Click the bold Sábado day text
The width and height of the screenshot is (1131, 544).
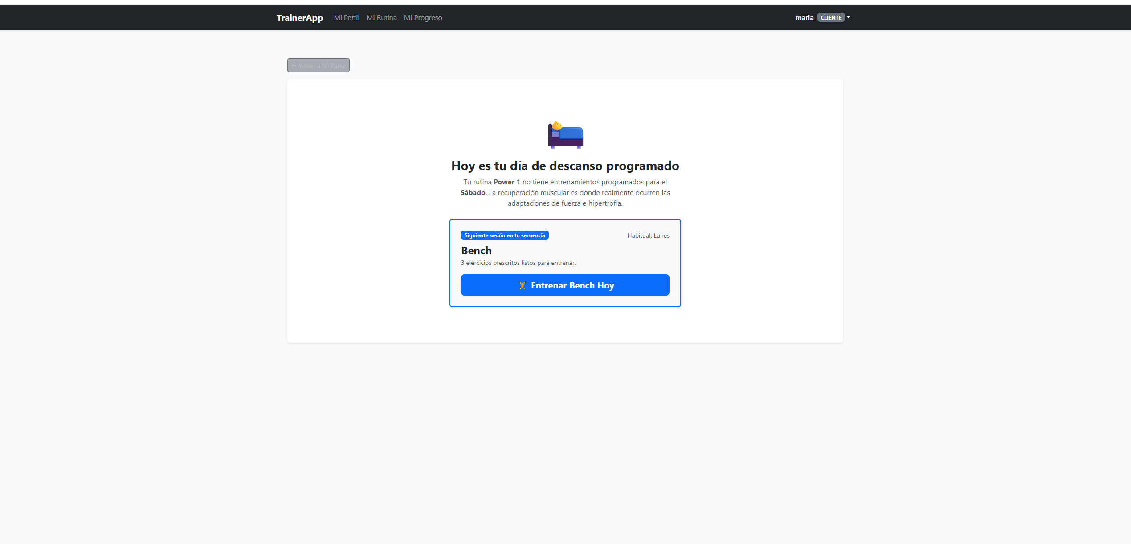473,193
